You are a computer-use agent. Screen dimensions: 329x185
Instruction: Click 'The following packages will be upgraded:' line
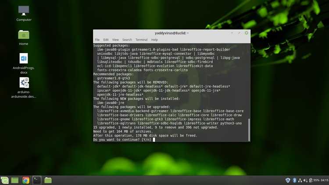pyautogui.click(x=132, y=107)
